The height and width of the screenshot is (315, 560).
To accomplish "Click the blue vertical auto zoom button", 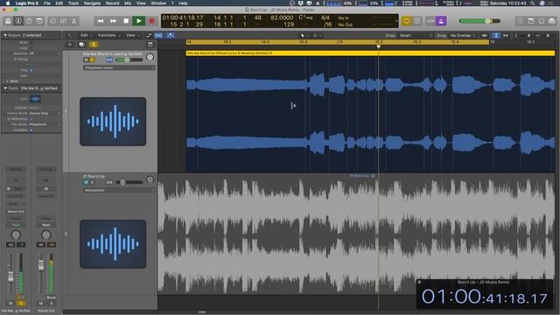I will 496,35.
